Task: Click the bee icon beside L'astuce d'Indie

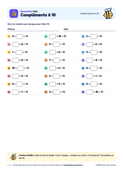Action: click(x=13, y=157)
